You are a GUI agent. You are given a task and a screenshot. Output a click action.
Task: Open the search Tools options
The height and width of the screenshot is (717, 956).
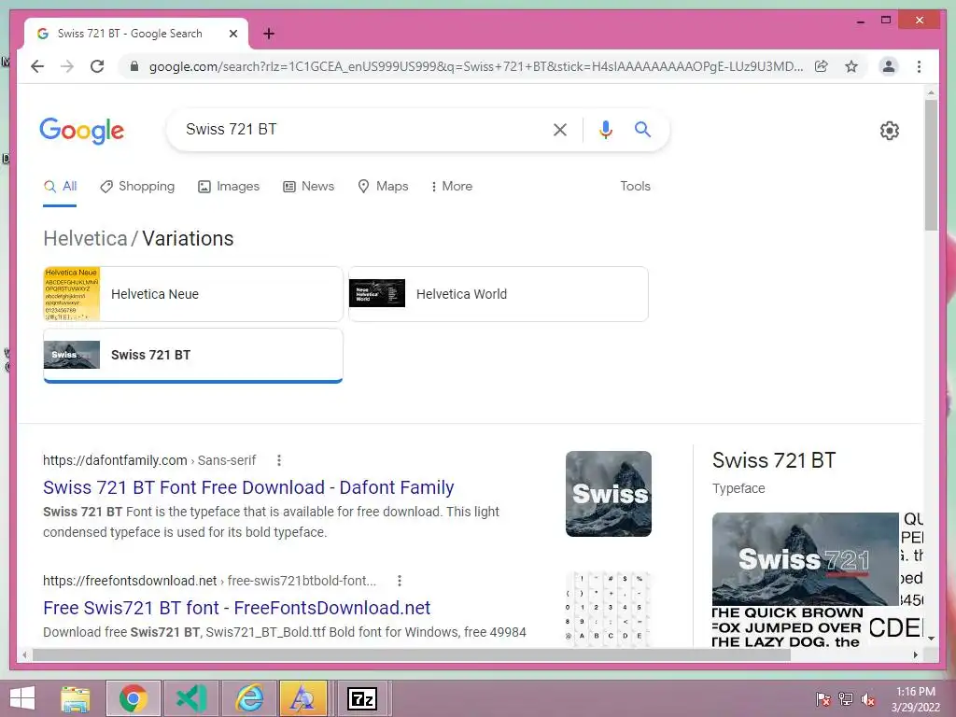(635, 187)
